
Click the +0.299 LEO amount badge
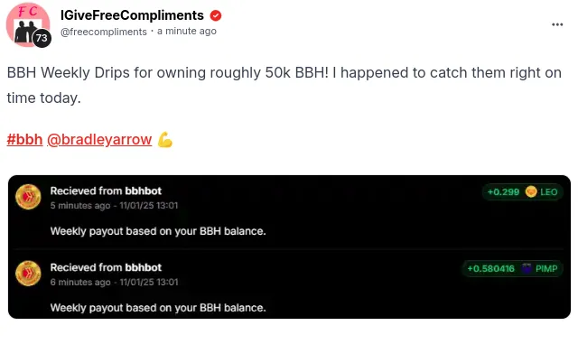pos(523,191)
